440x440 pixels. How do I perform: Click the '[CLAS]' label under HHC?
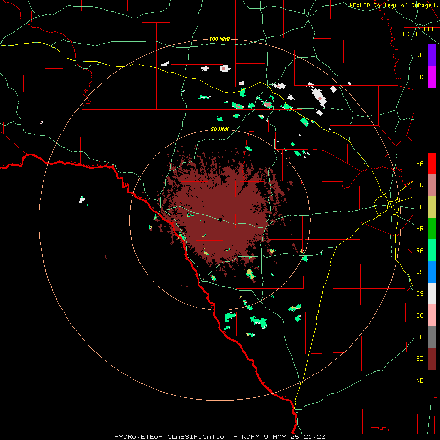pyautogui.click(x=413, y=34)
